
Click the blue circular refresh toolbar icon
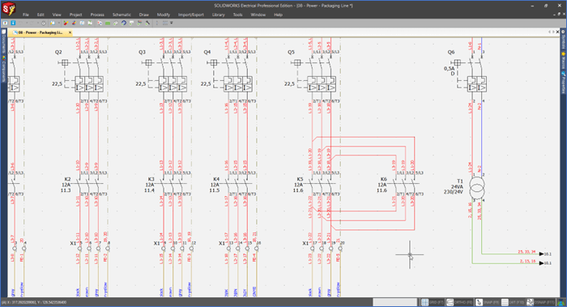point(124,23)
